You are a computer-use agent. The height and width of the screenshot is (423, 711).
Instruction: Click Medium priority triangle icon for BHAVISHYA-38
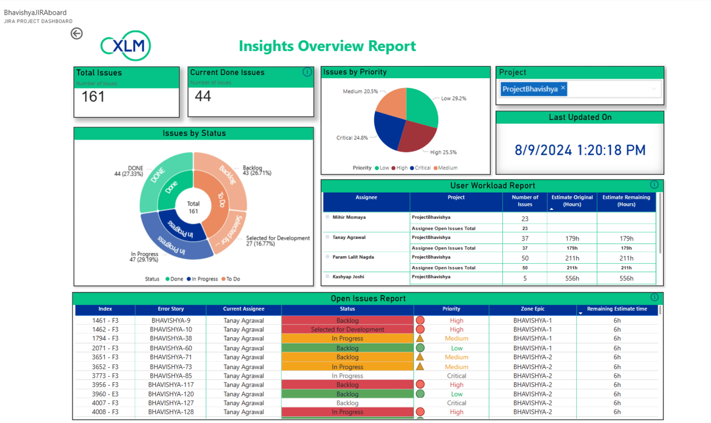pos(420,338)
